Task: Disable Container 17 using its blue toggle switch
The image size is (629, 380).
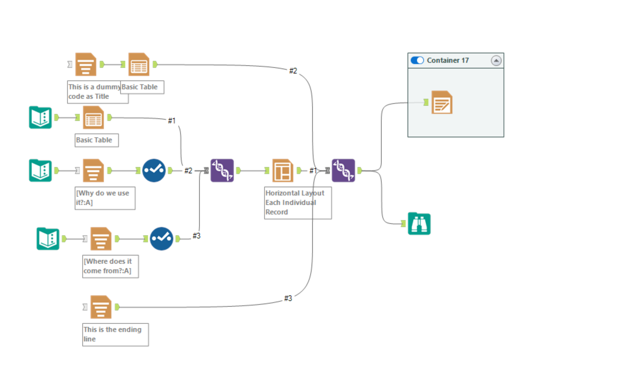Action: (417, 60)
